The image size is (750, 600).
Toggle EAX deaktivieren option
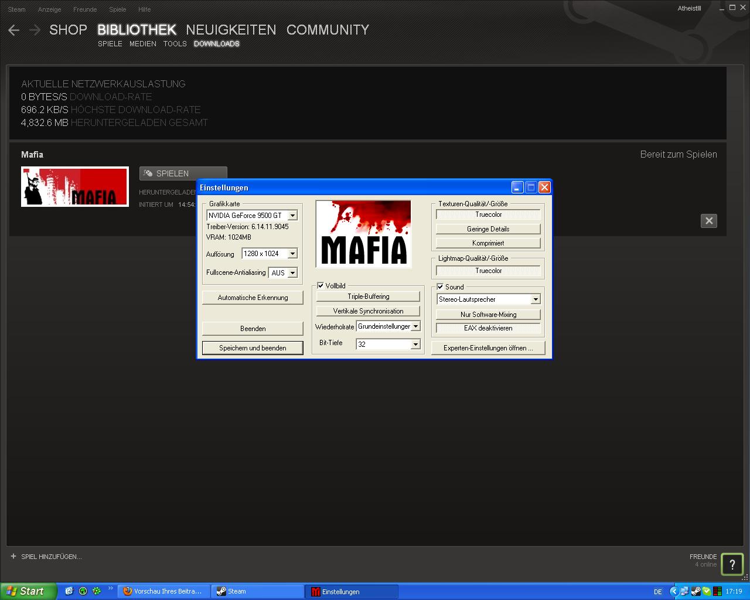[x=488, y=328]
